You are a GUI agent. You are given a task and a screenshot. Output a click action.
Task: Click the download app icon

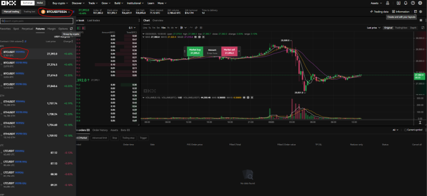[399, 3]
